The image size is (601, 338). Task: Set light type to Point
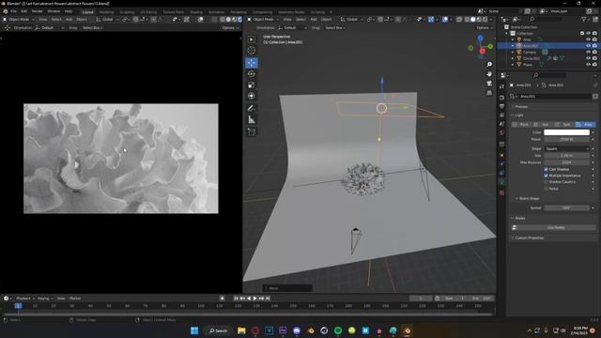pos(520,125)
